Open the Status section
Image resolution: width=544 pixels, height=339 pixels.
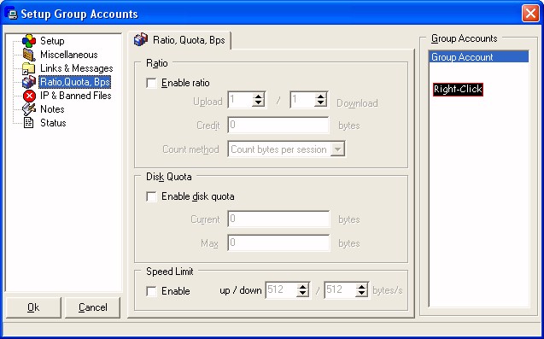[53, 122]
